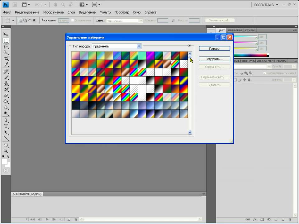299x224 pixels.
Task: Select the Move tool
Action: coord(6,35)
